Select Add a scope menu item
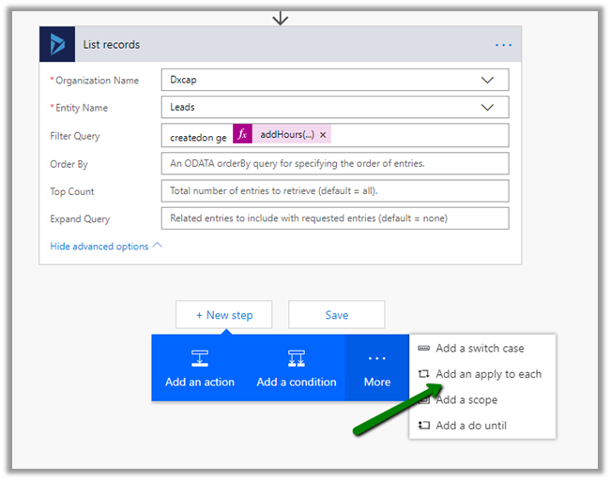The height and width of the screenshot is (480, 610). 466,400
